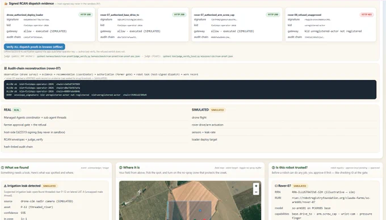
Task: Click Verify ALL dispatch proofs in-browser button
Action: 35,46
